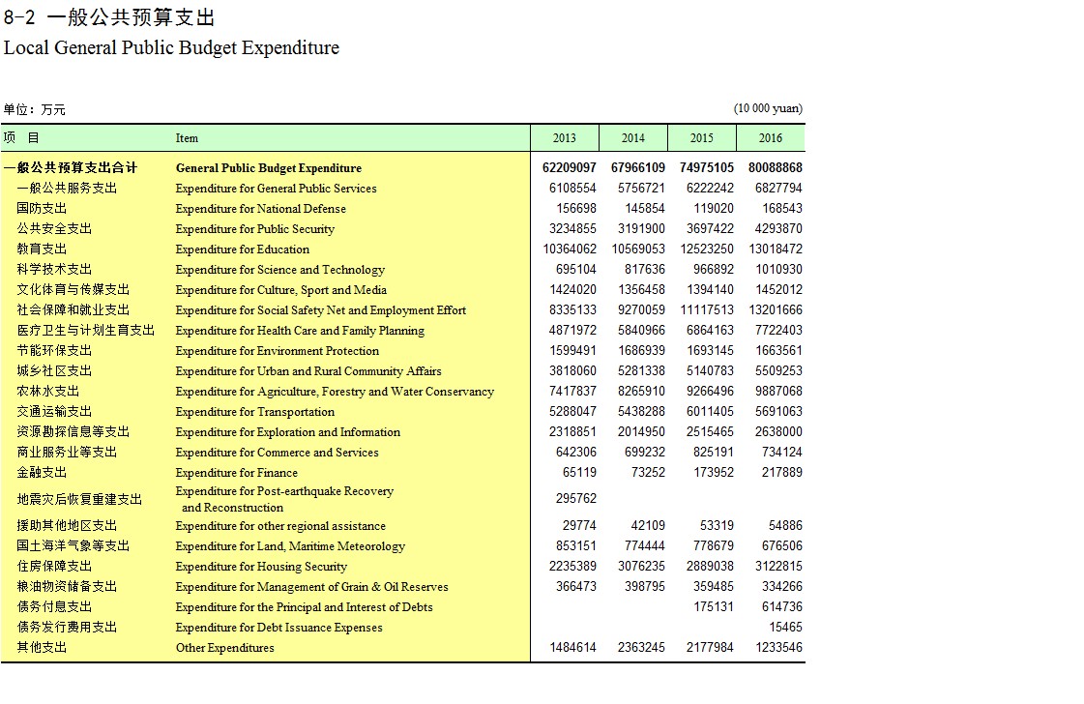
Task: Click the 2013 column header
Action: (564, 138)
